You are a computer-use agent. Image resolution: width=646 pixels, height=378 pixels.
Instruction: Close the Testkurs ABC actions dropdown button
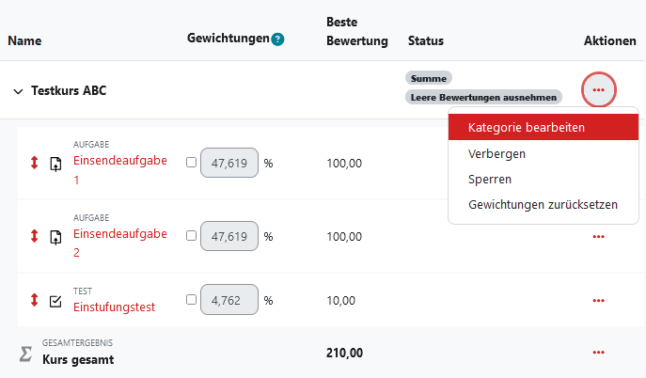pos(599,89)
